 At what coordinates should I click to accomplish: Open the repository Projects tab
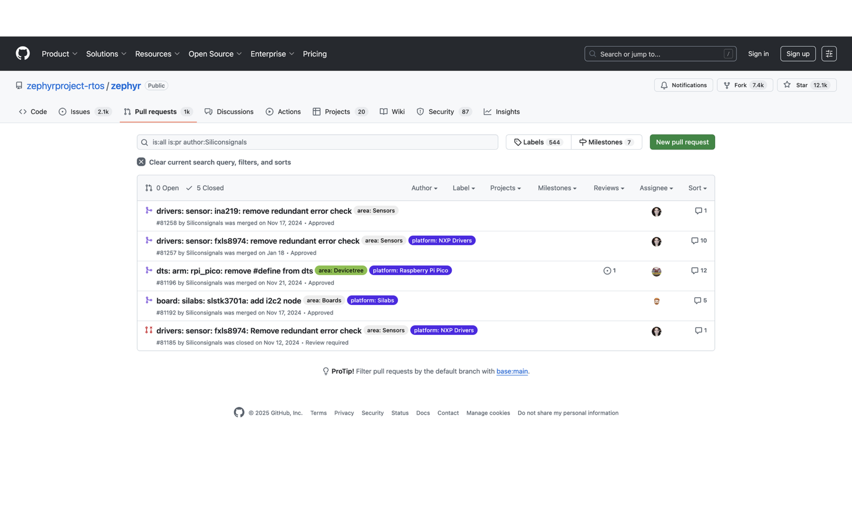click(x=340, y=112)
